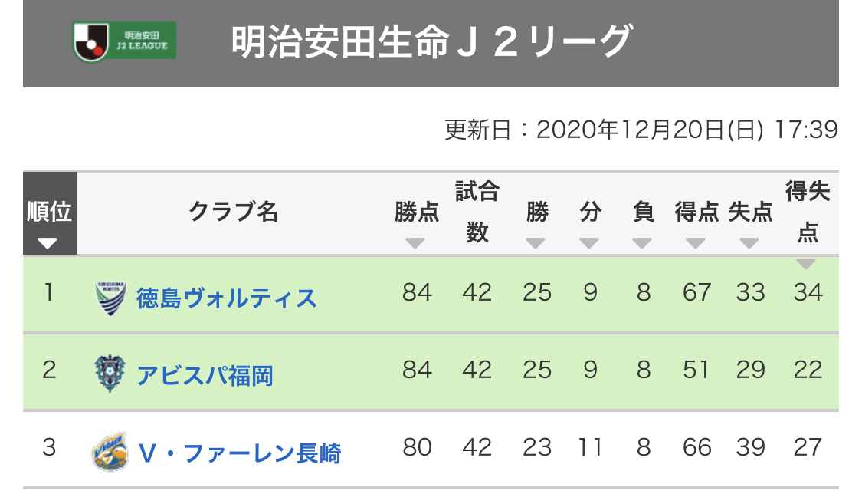The width and height of the screenshot is (862, 494).
Task: Click the V-Varen Nagasaki club crest
Action: pos(110,452)
